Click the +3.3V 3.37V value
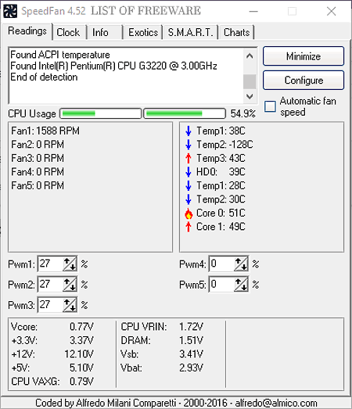The width and height of the screenshot is (352, 409). point(81,340)
